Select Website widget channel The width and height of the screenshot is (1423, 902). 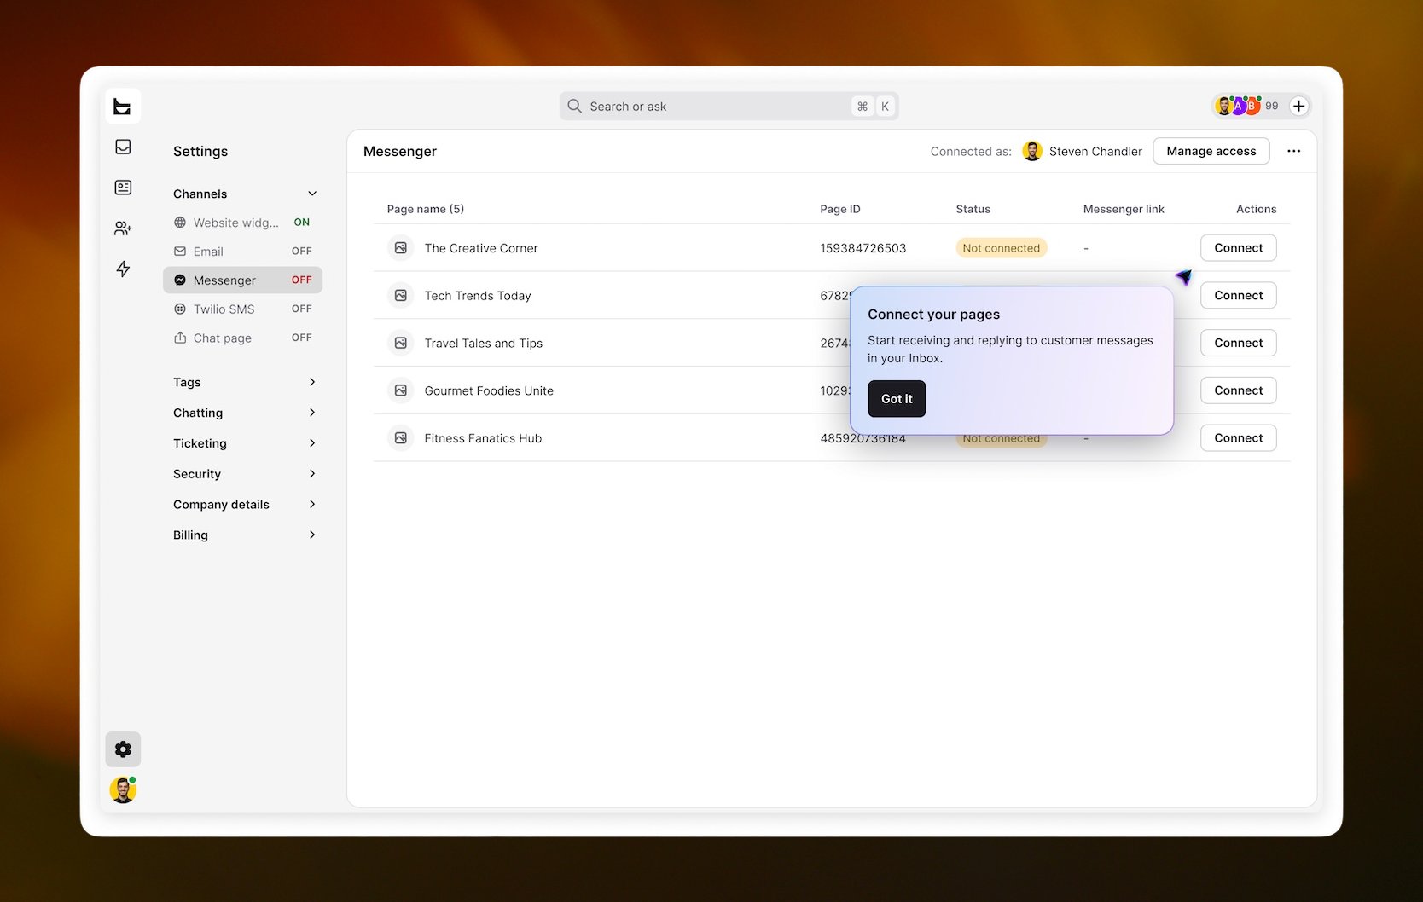coord(243,223)
